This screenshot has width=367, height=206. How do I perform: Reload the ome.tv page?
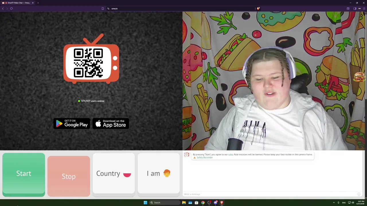click(x=11, y=9)
